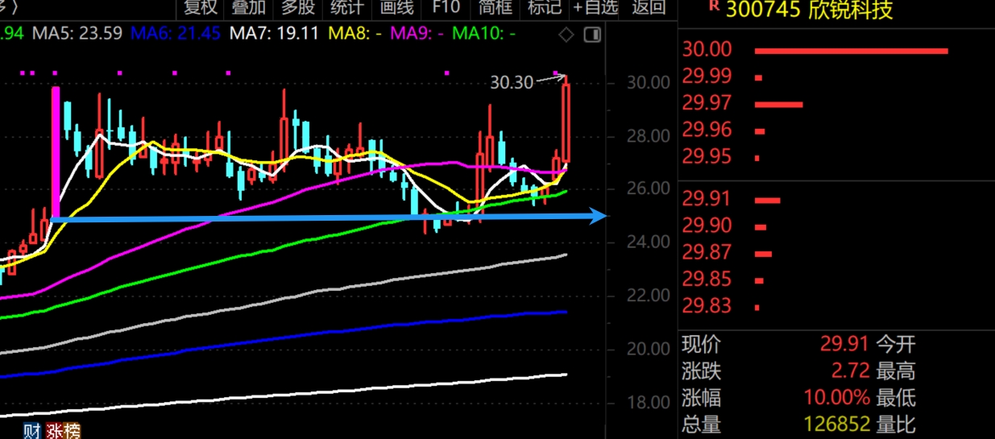
Task: Toggle the side panel layout icon
Action: (x=592, y=35)
